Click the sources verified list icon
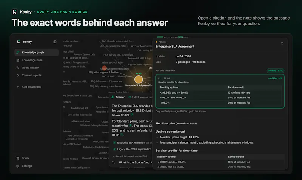The height and width of the screenshot is (180, 302). coord(129,97)
